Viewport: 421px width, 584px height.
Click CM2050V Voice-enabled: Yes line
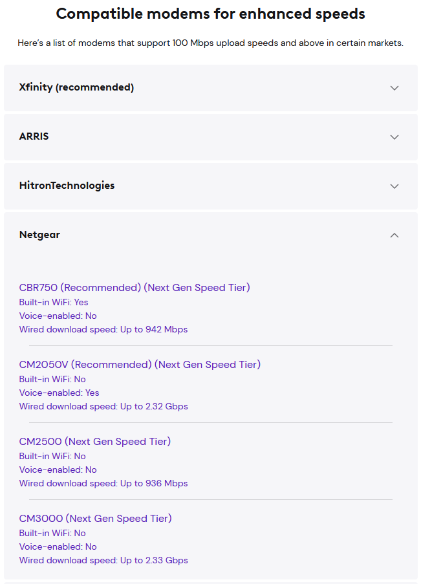pos(59,393)
